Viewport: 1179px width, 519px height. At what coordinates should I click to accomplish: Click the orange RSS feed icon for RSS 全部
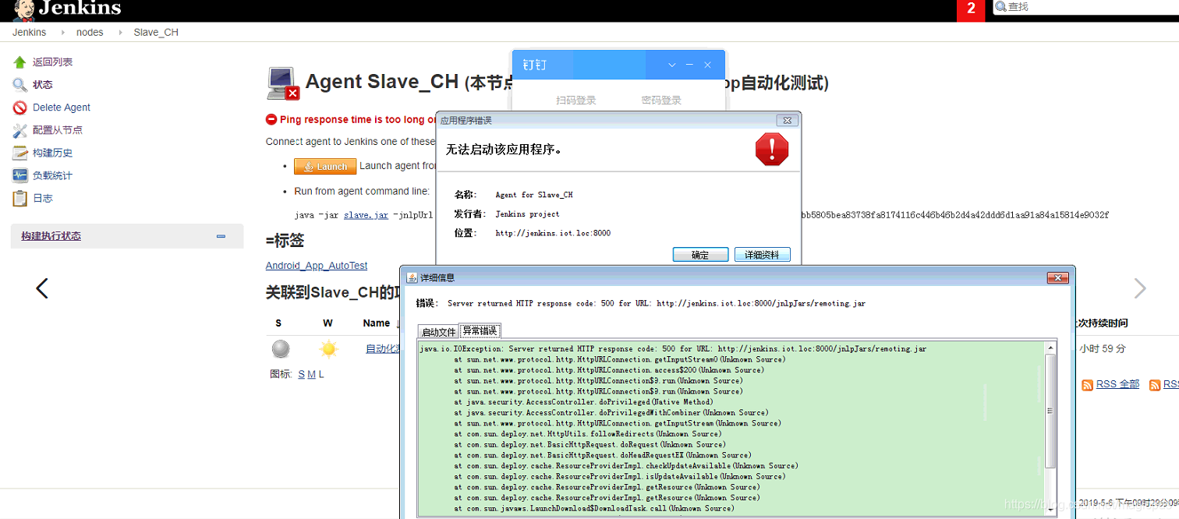(x=1088, y=385)
